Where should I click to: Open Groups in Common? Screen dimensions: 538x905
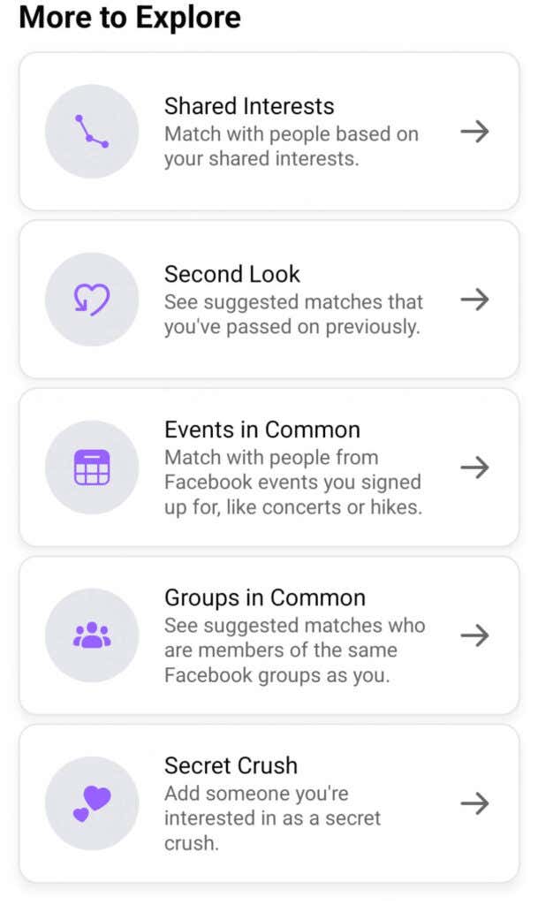coord(269,635)
